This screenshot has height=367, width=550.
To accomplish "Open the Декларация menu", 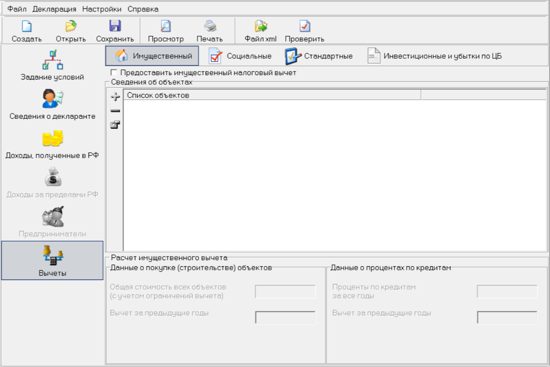I will [x=54, y=9].
